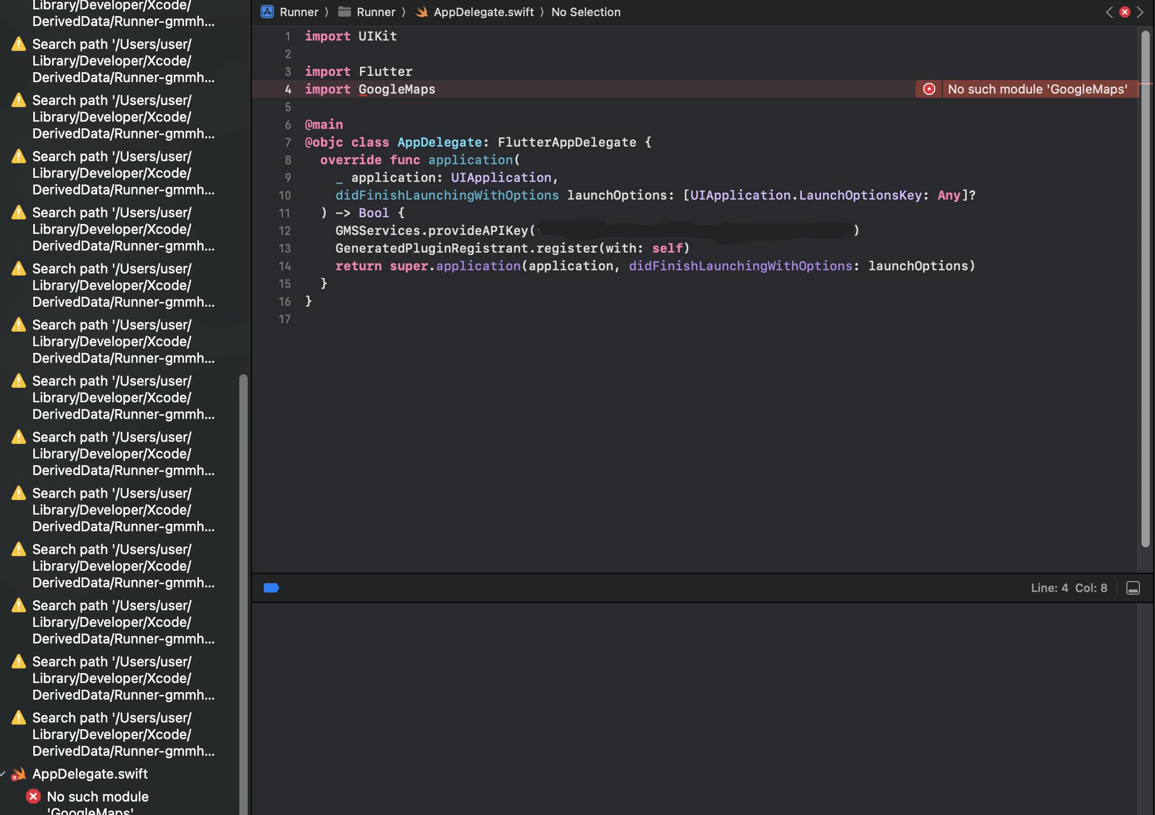The width and height of the screenshot is (1155, 815).
Task: Click the Runner project icon in breadcrumb
Action: [267, 12]
